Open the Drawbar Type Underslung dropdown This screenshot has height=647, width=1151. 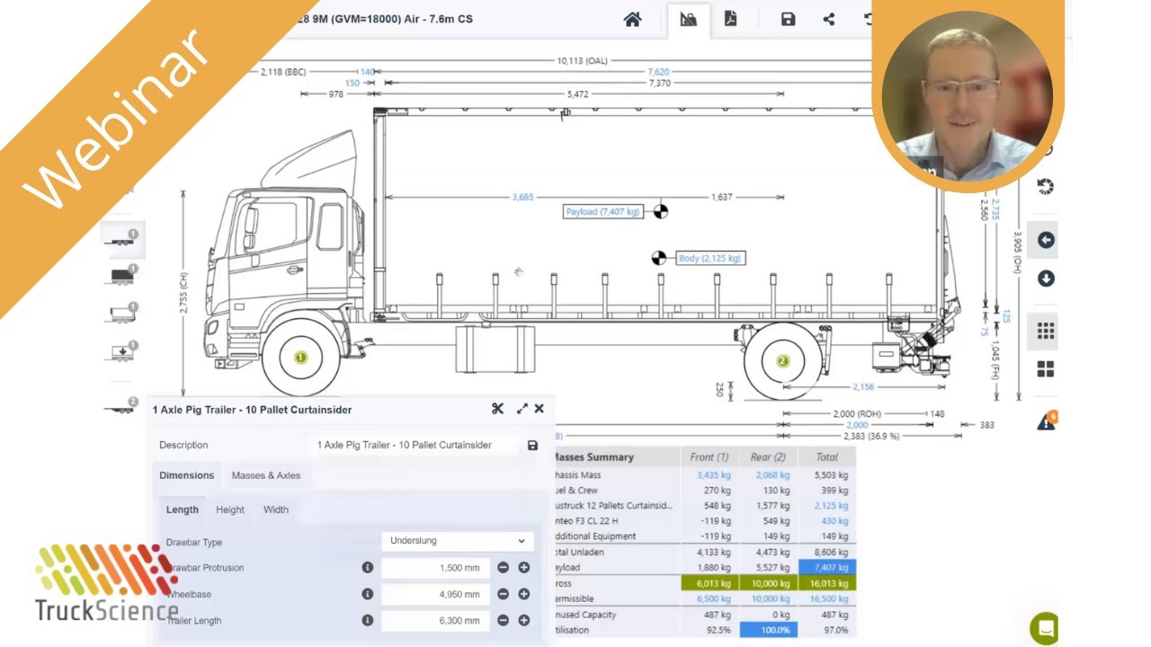[458, 541]
